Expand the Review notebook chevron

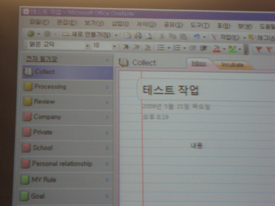coord(107,102)
